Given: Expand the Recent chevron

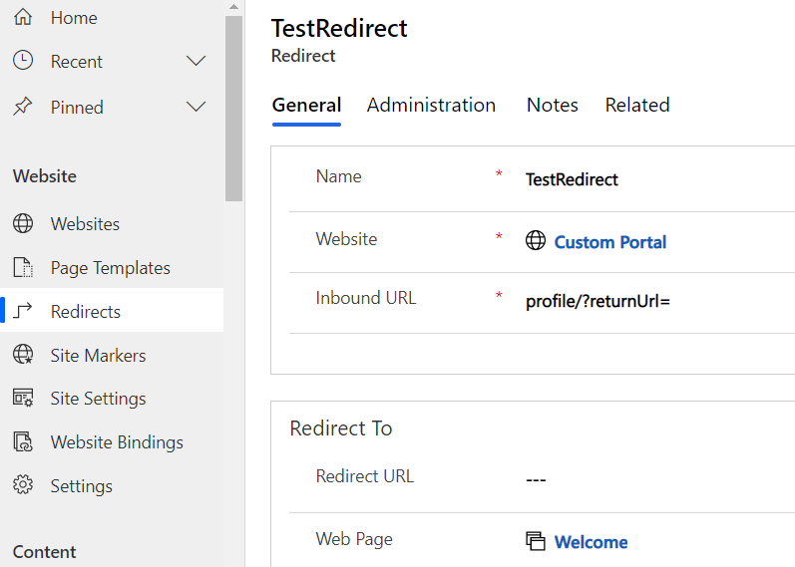Looking at the screenshot, I should coord(196,62).
